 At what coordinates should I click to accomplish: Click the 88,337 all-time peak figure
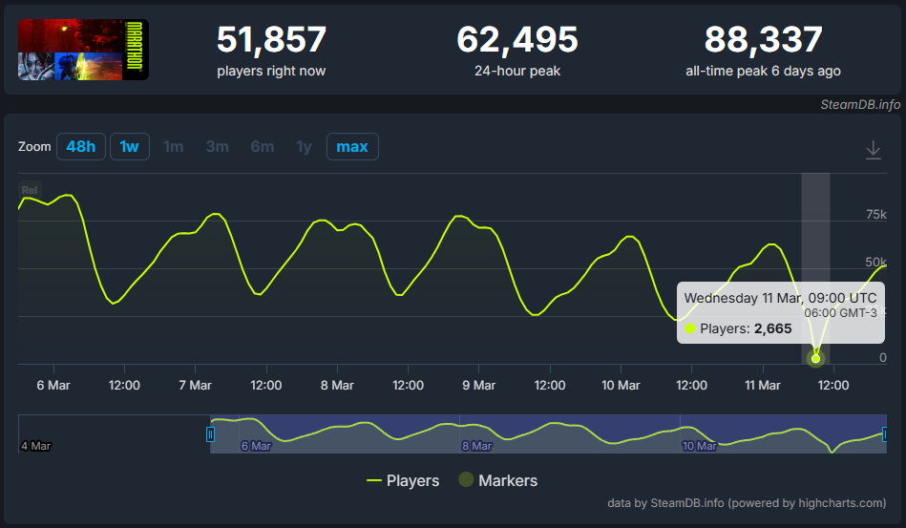click(x=764, y=39)
